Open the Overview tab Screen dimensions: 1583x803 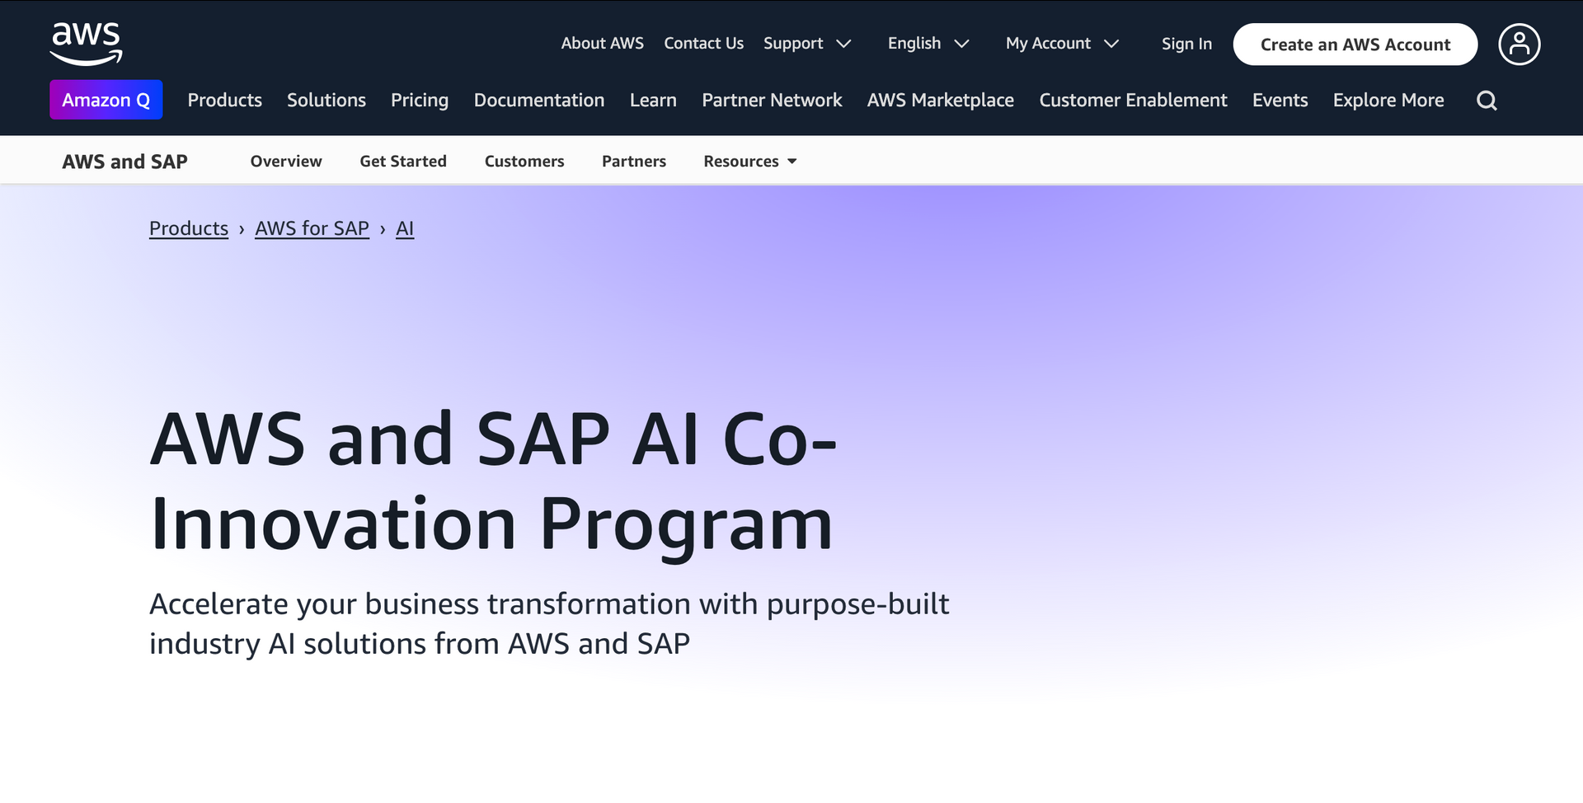point(286,162)
